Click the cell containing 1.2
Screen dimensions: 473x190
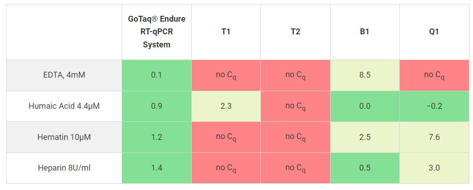(x=156, y=137)
